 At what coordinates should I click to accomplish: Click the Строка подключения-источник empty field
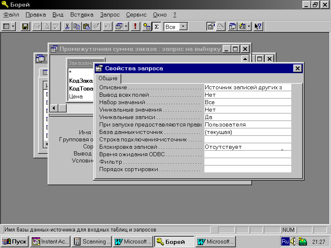pos(247,139)
